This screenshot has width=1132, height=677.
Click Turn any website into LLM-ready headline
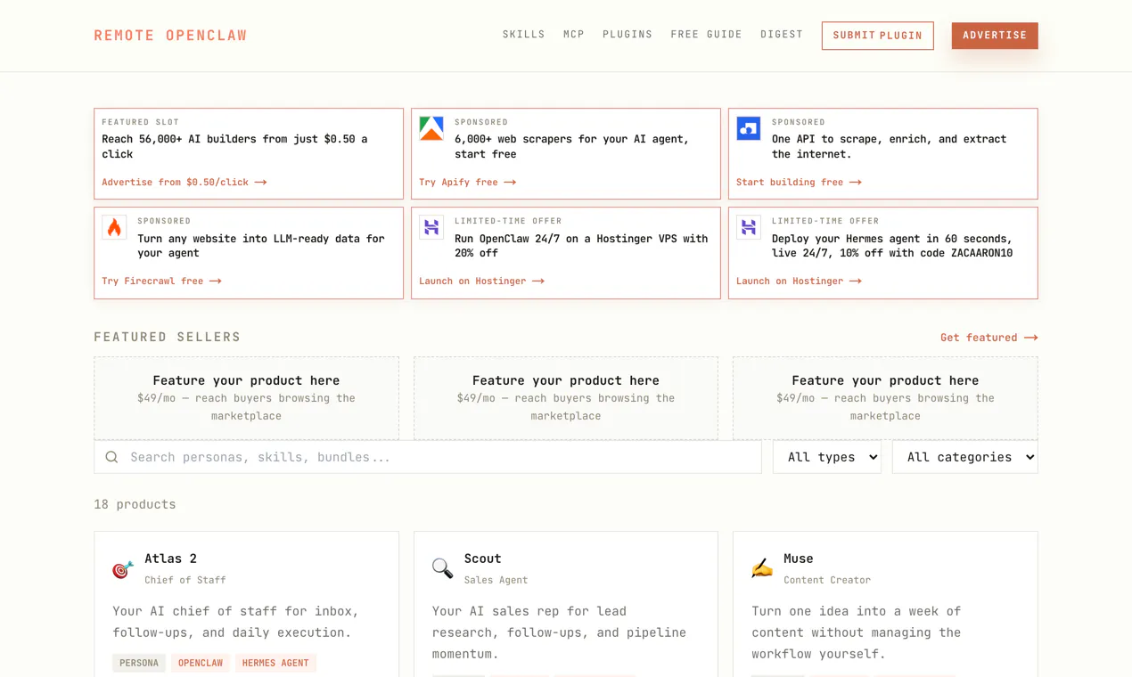coord(261,246)
